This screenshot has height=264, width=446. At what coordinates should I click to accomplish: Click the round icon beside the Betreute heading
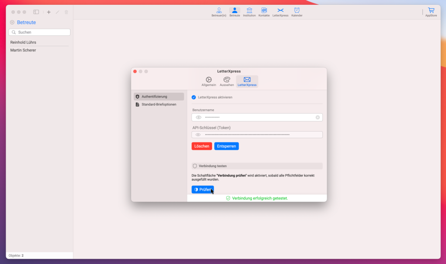pos(12,22)
